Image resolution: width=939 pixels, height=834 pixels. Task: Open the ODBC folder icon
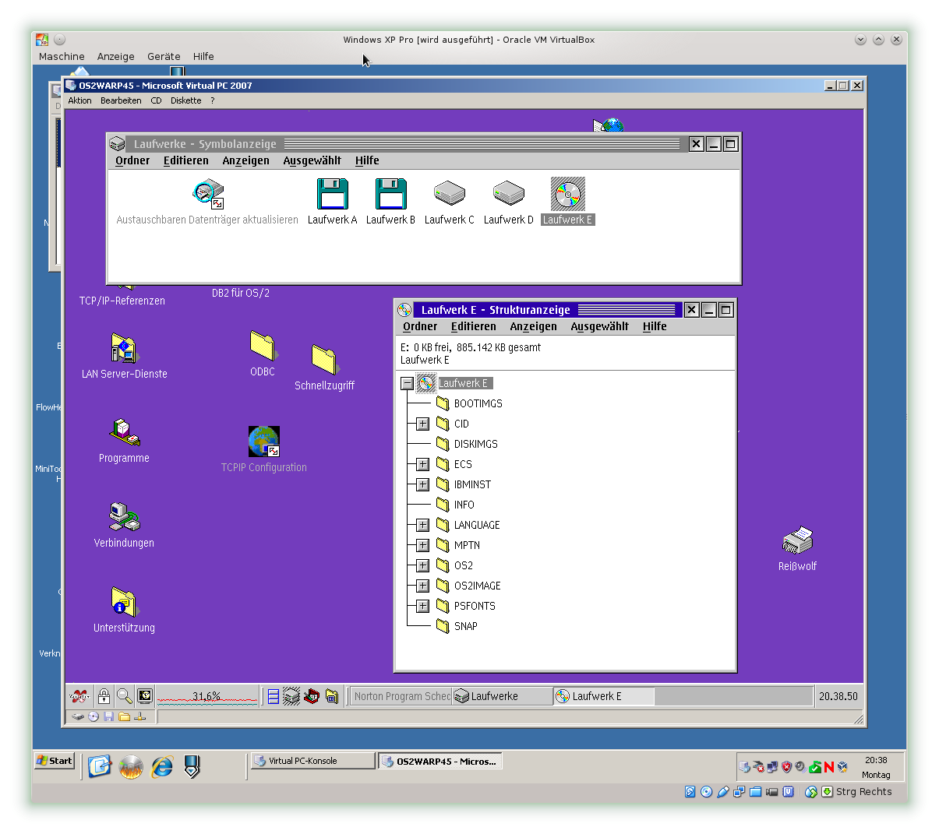263,346
